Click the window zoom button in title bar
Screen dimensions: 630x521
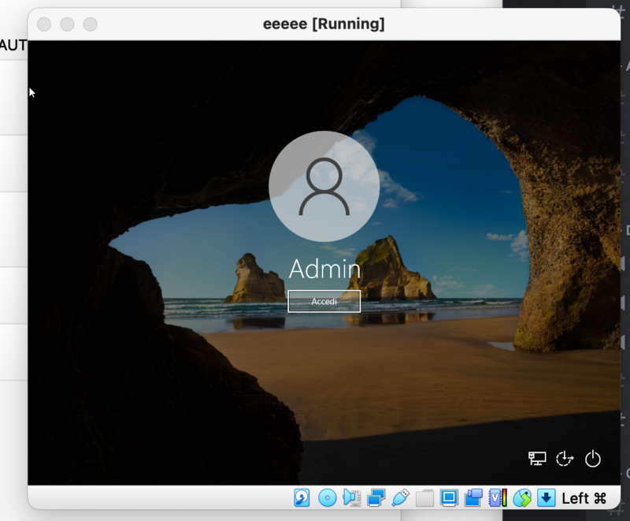pos(91,24)
